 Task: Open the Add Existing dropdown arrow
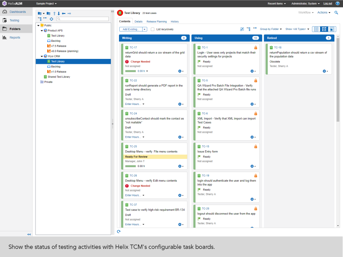pyautogui.click(x=145, y=29)
